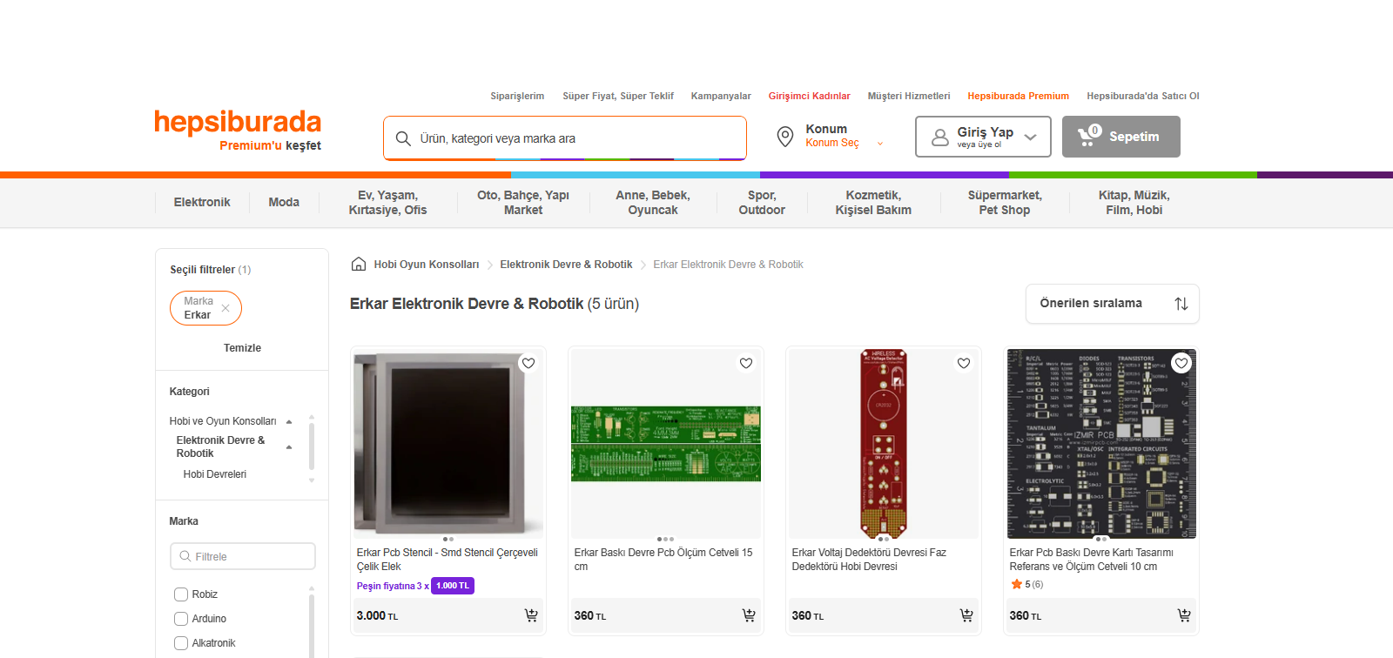Click the Peşin fiyatına 3 x 1.000 TL badge
Image resolution: width=1393 pixels, height=658 pixels.
pos(415,586)
